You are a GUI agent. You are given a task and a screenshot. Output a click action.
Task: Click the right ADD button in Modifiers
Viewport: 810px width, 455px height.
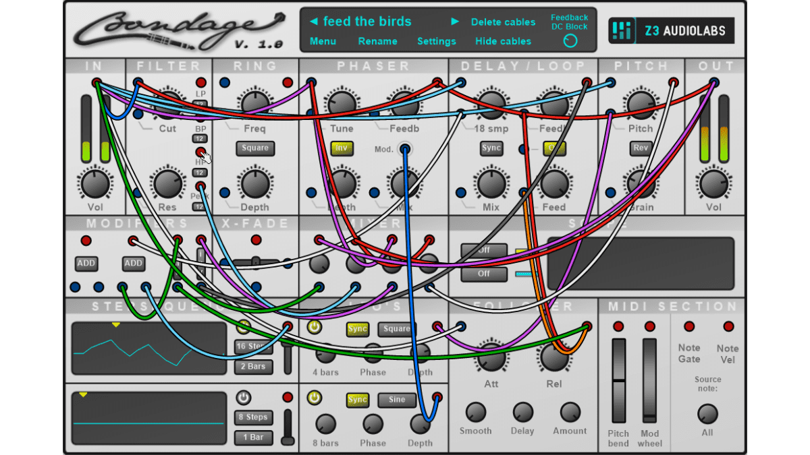coord(134,264)
